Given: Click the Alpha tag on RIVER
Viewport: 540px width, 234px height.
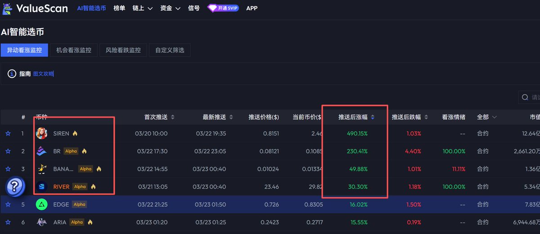Looking at the screenshot, I should (x=80, y=186).
